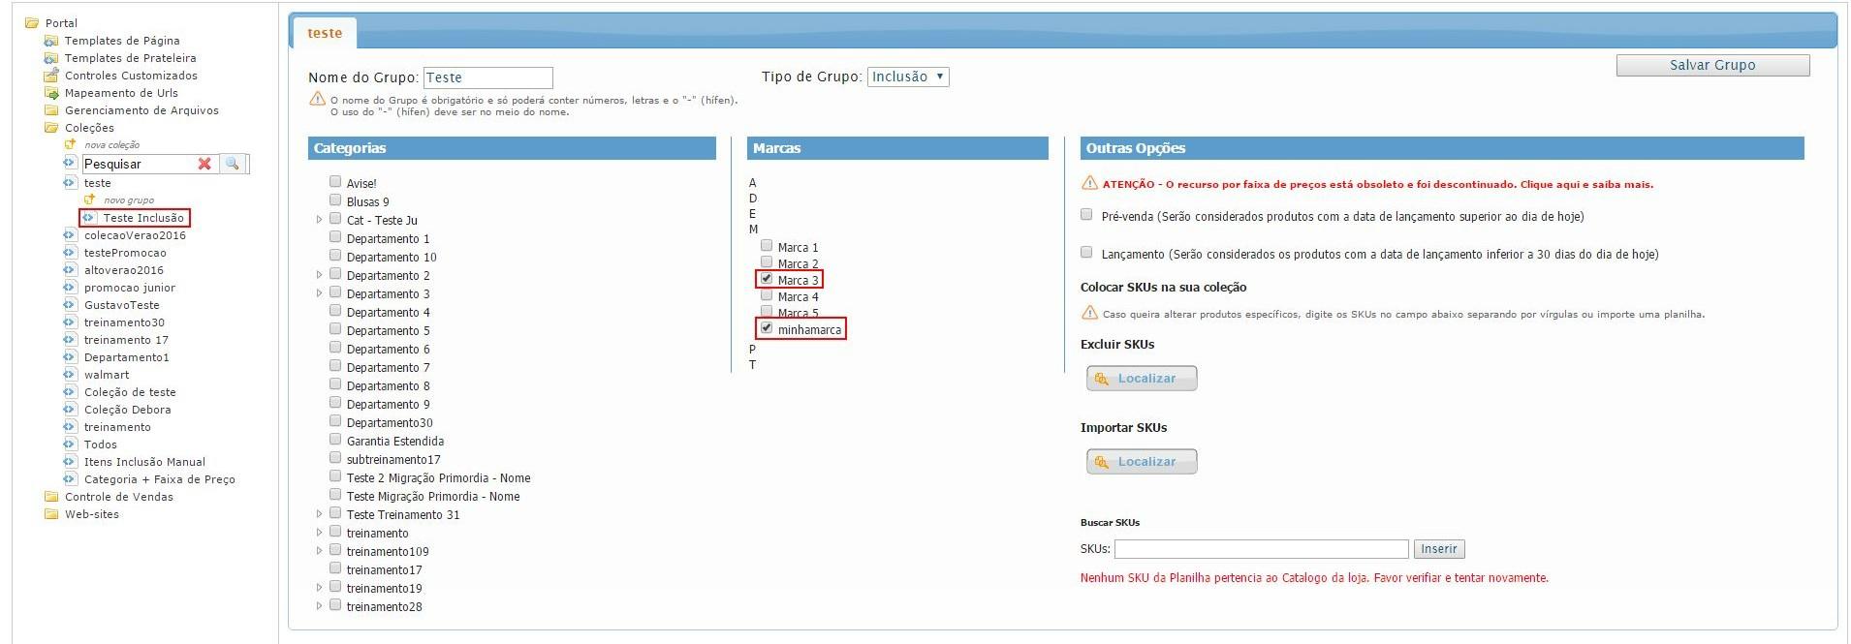Expand Teste Treinamento 31 category
Viewport: 1851px width, 644px height.
pos(319,514)
